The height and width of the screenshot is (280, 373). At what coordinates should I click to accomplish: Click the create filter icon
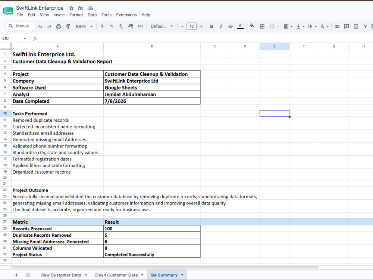[365, 27]
